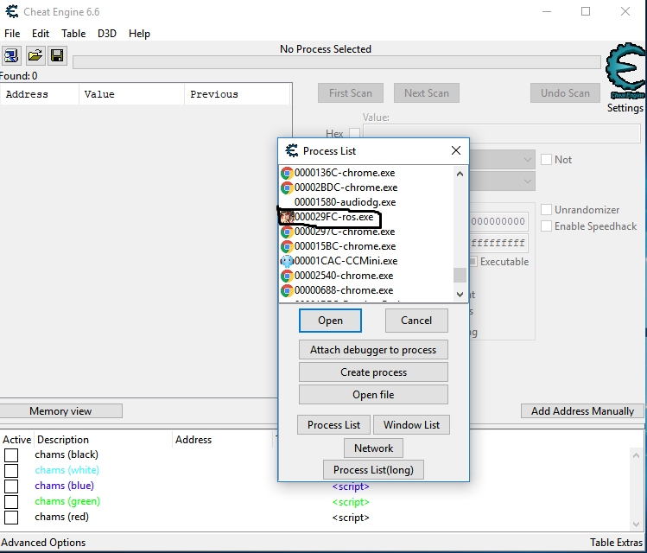This screenshot has width=647, height=553.
Task: Close the Process List dialog
Action: pos(456,150)
